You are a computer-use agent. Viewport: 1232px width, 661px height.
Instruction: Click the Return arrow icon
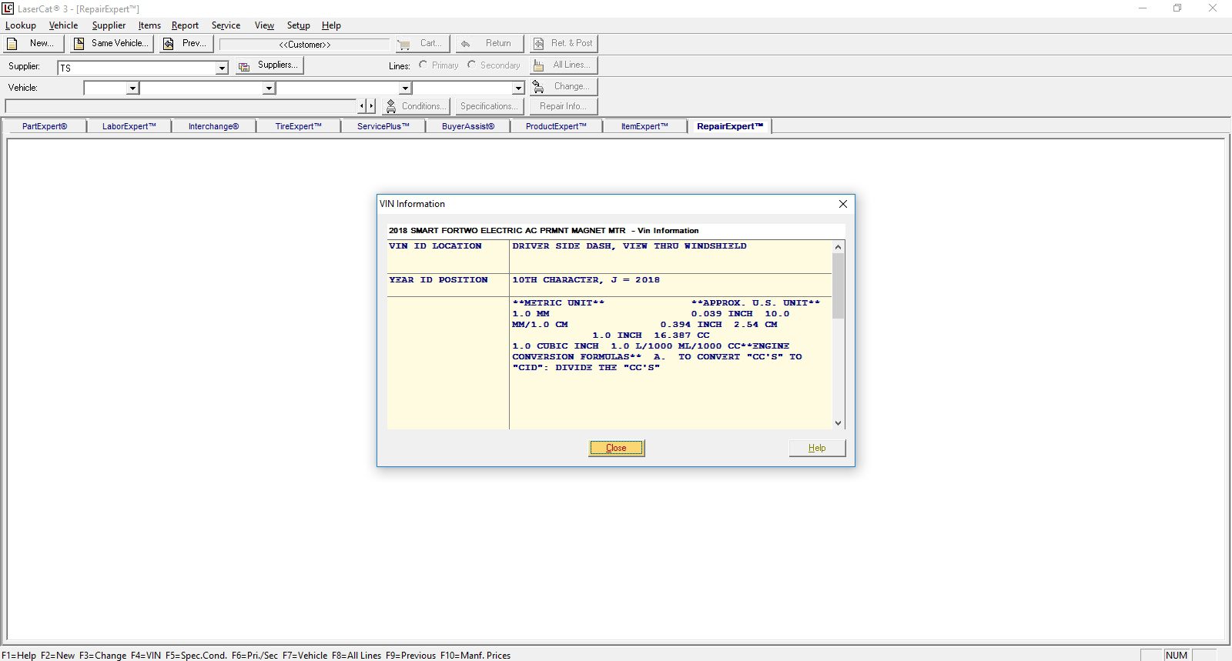466,44
